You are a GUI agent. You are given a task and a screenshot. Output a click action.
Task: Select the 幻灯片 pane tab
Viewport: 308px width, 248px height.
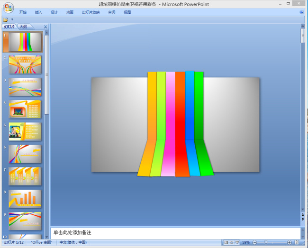coord(9,27)
